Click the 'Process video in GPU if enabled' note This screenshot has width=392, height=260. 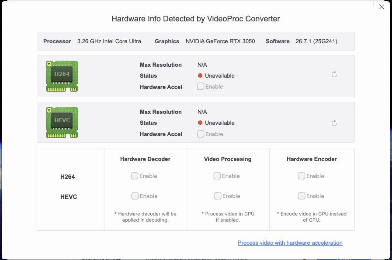pos(228,217)
